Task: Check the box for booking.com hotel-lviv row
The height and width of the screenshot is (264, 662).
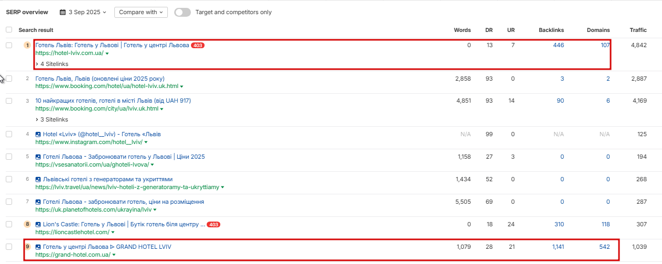Action: click(9, 79)
